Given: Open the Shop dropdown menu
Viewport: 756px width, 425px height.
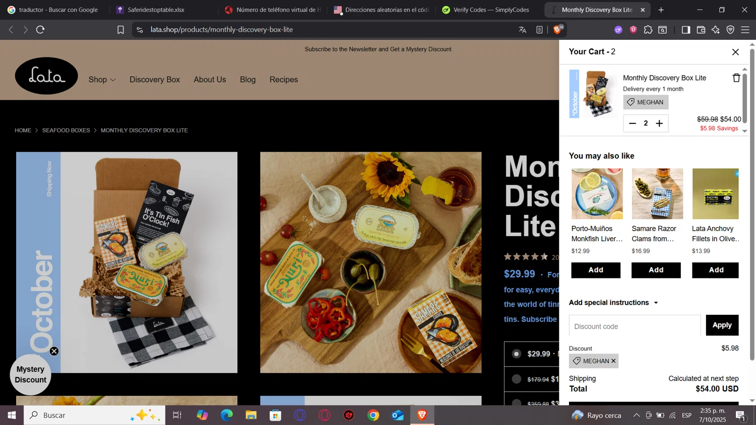Looking at the screenshot, I should 102,80.
